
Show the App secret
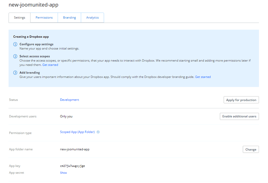point(64,173)
